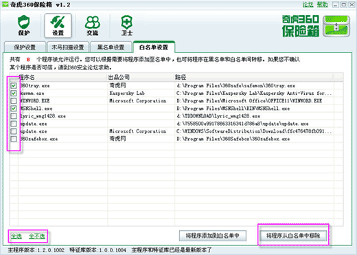Click 将程序从白名单中移除 button
This screenshot has height=255, width=357.
pos(293,236)
